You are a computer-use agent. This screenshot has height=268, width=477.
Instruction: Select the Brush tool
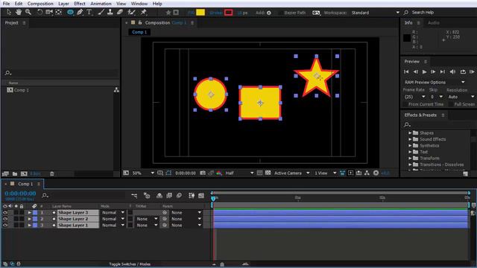point(101,12)
